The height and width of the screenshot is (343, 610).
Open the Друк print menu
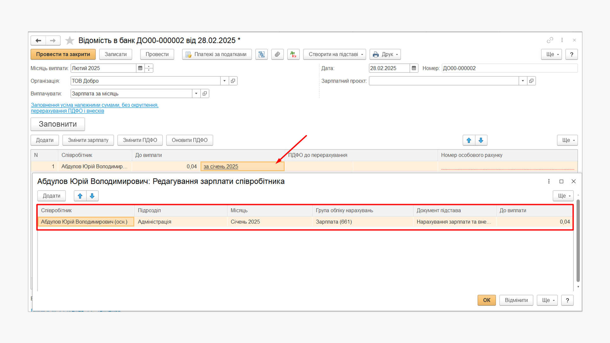click(385, 54)
